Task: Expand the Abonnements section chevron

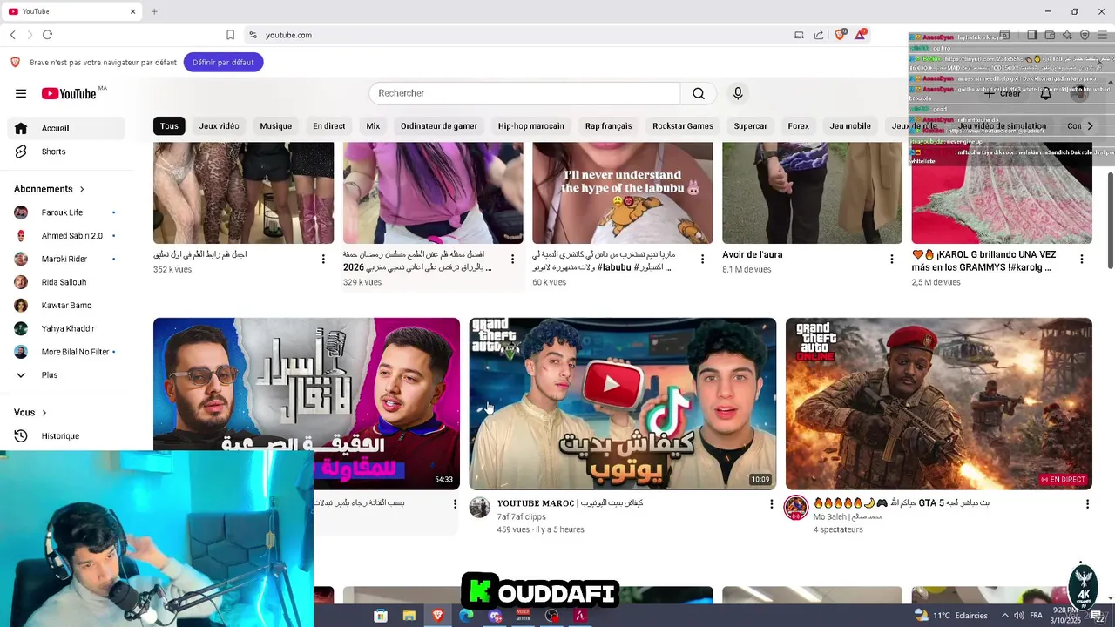Action: (x=82, y=189)
